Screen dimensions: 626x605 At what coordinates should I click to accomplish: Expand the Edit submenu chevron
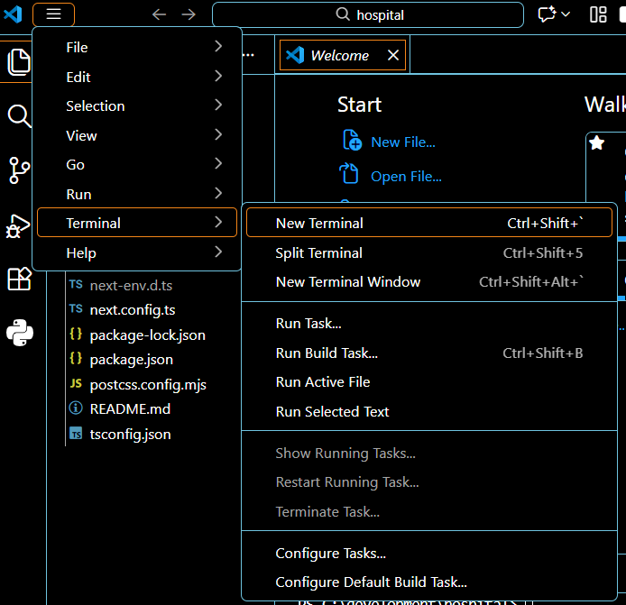click(x=218, y=76)
